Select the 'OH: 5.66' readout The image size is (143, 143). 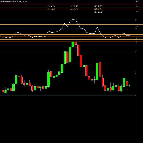coord(98,9)
